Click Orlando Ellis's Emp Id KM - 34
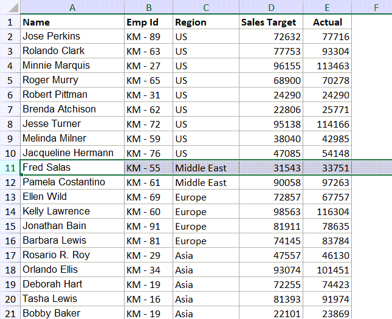Viewport: 392px width, 319px height. 148,270
